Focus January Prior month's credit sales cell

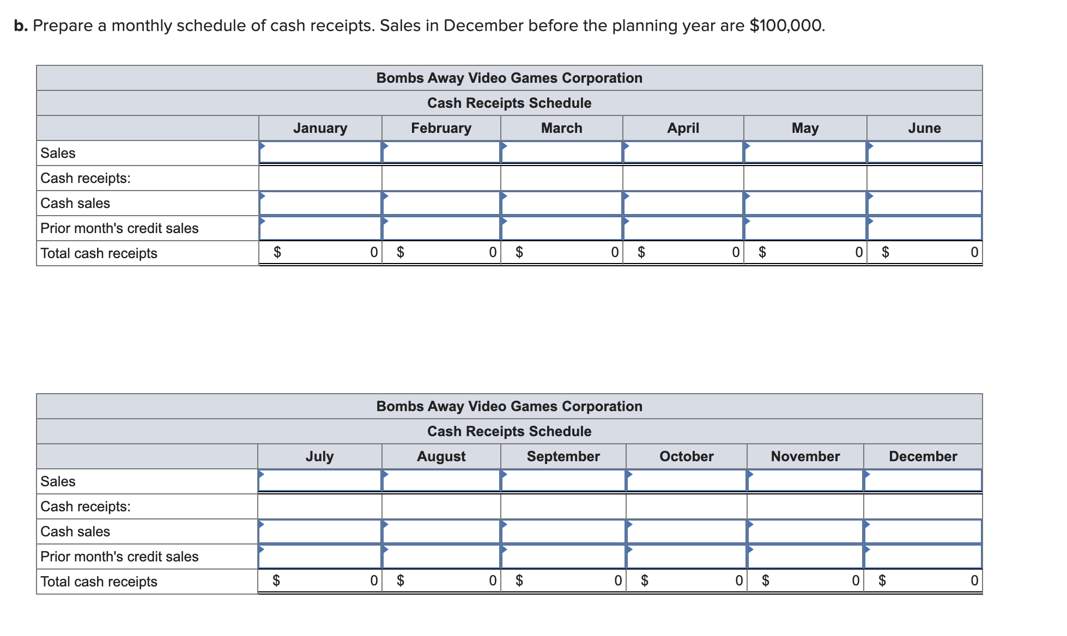point(320,228)
